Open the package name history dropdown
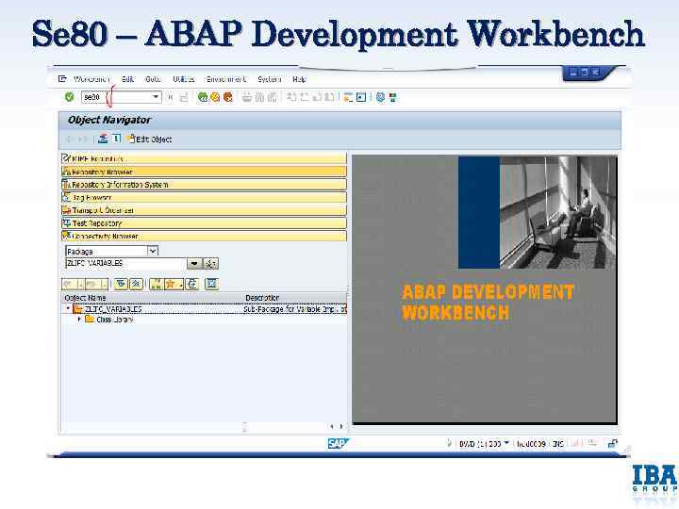 [x=194, y=264]
